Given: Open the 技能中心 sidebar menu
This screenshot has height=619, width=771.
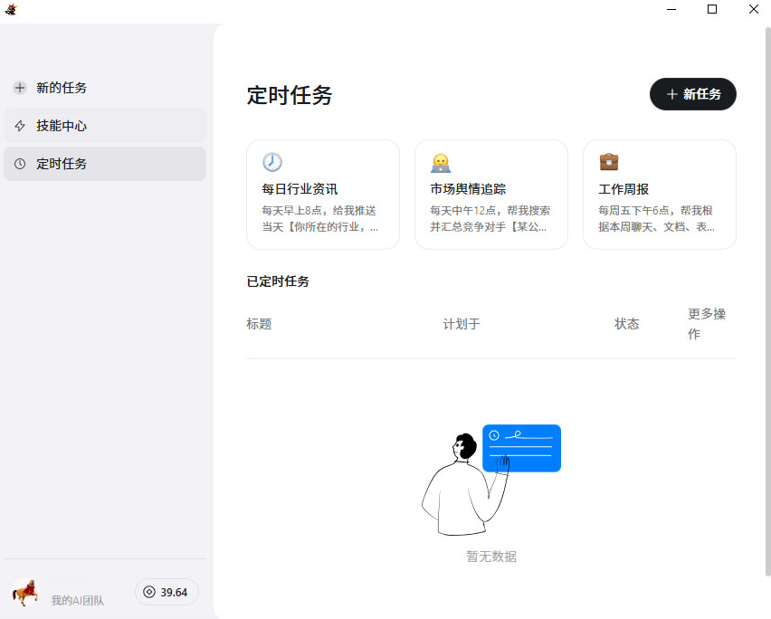Looking at the screenshot, I should [105, 126].
